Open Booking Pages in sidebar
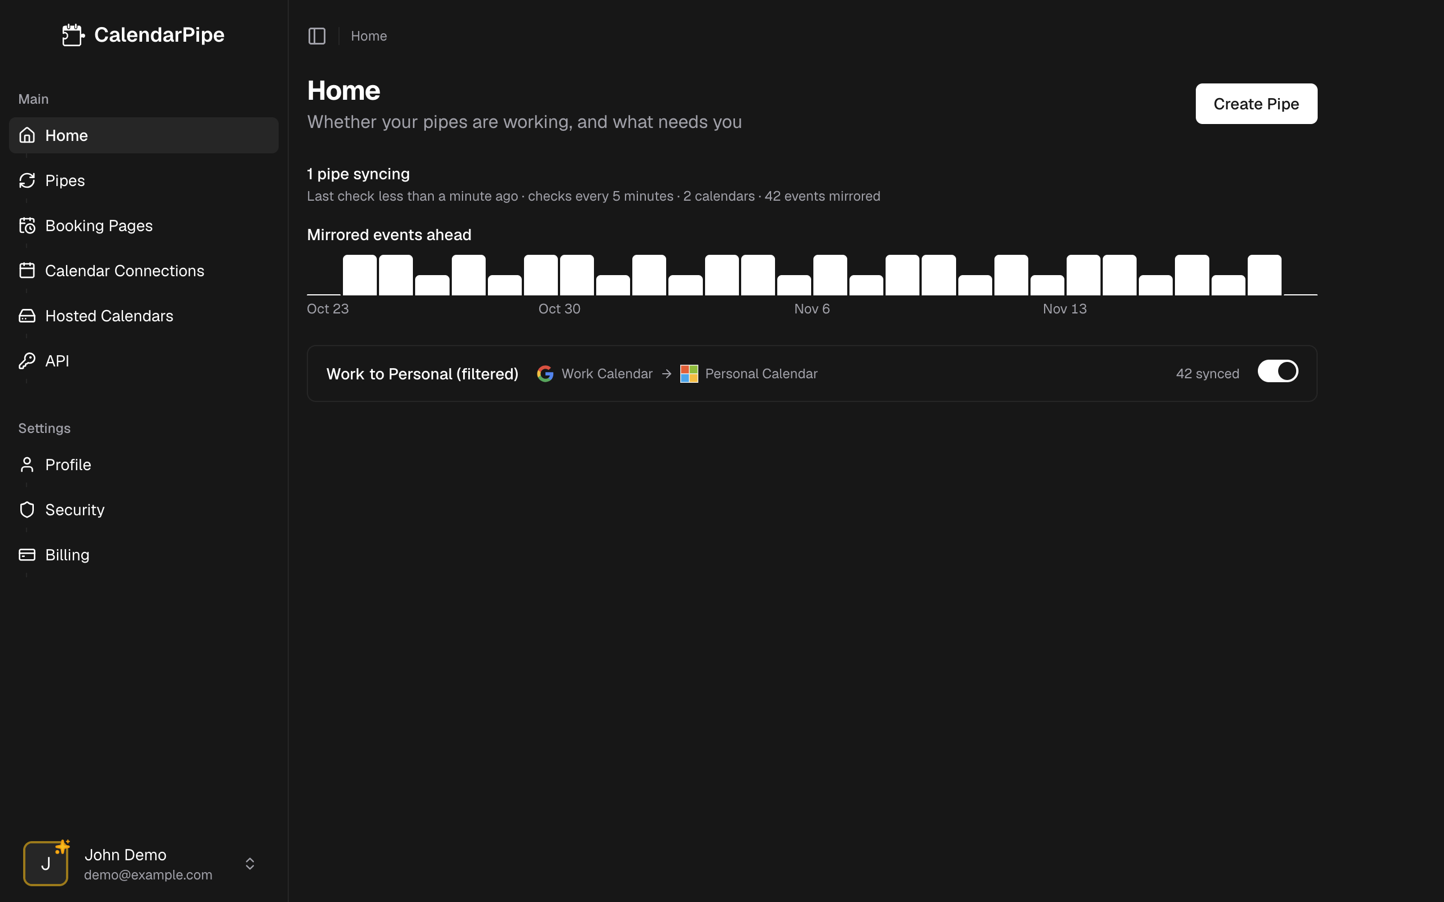 [x=143, y=225]
